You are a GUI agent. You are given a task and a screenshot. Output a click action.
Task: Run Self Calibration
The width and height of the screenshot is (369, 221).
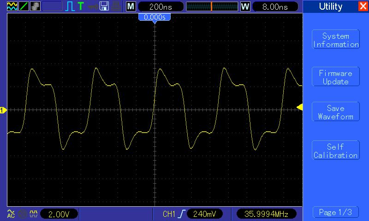[336, 151]
